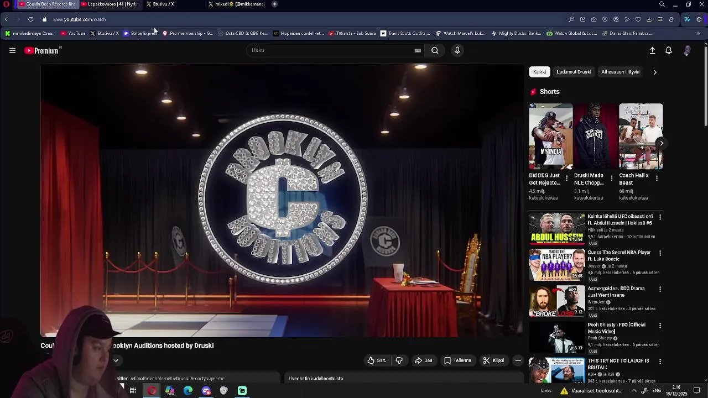708x398 pixels.
Task: Open options for TRY NOT TO LAUGH video
Action: coord(660,362)
